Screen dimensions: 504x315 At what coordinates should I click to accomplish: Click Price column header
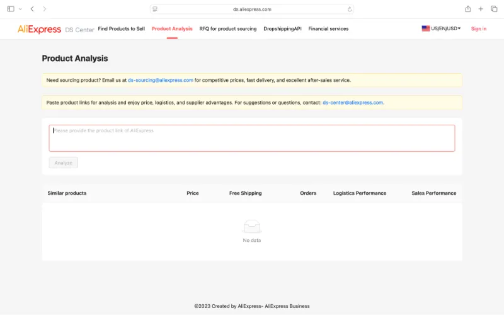click(x=193, y=193)
